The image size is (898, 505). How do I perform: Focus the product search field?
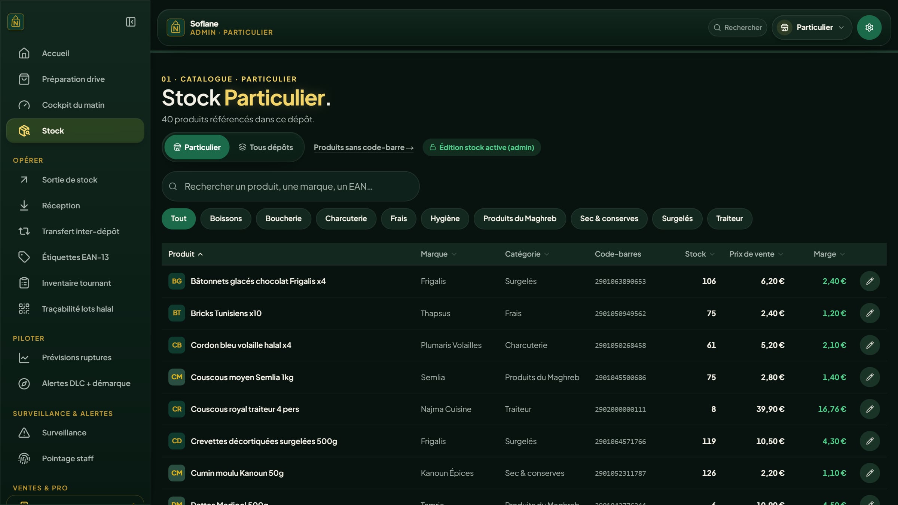pos(290,186)
